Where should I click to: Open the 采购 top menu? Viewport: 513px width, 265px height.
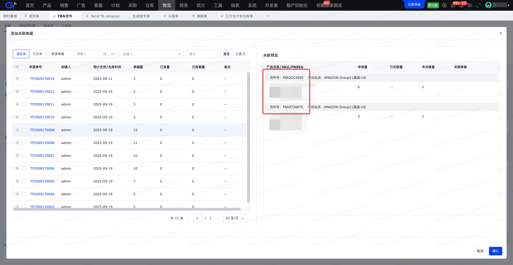(133, 5)
